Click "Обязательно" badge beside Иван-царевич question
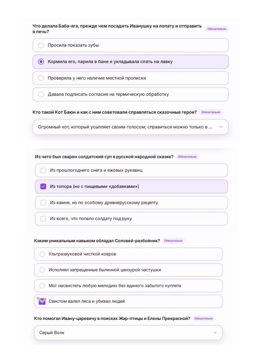Image resolution: width=256 pixels, height=362 pixels. 204,319
